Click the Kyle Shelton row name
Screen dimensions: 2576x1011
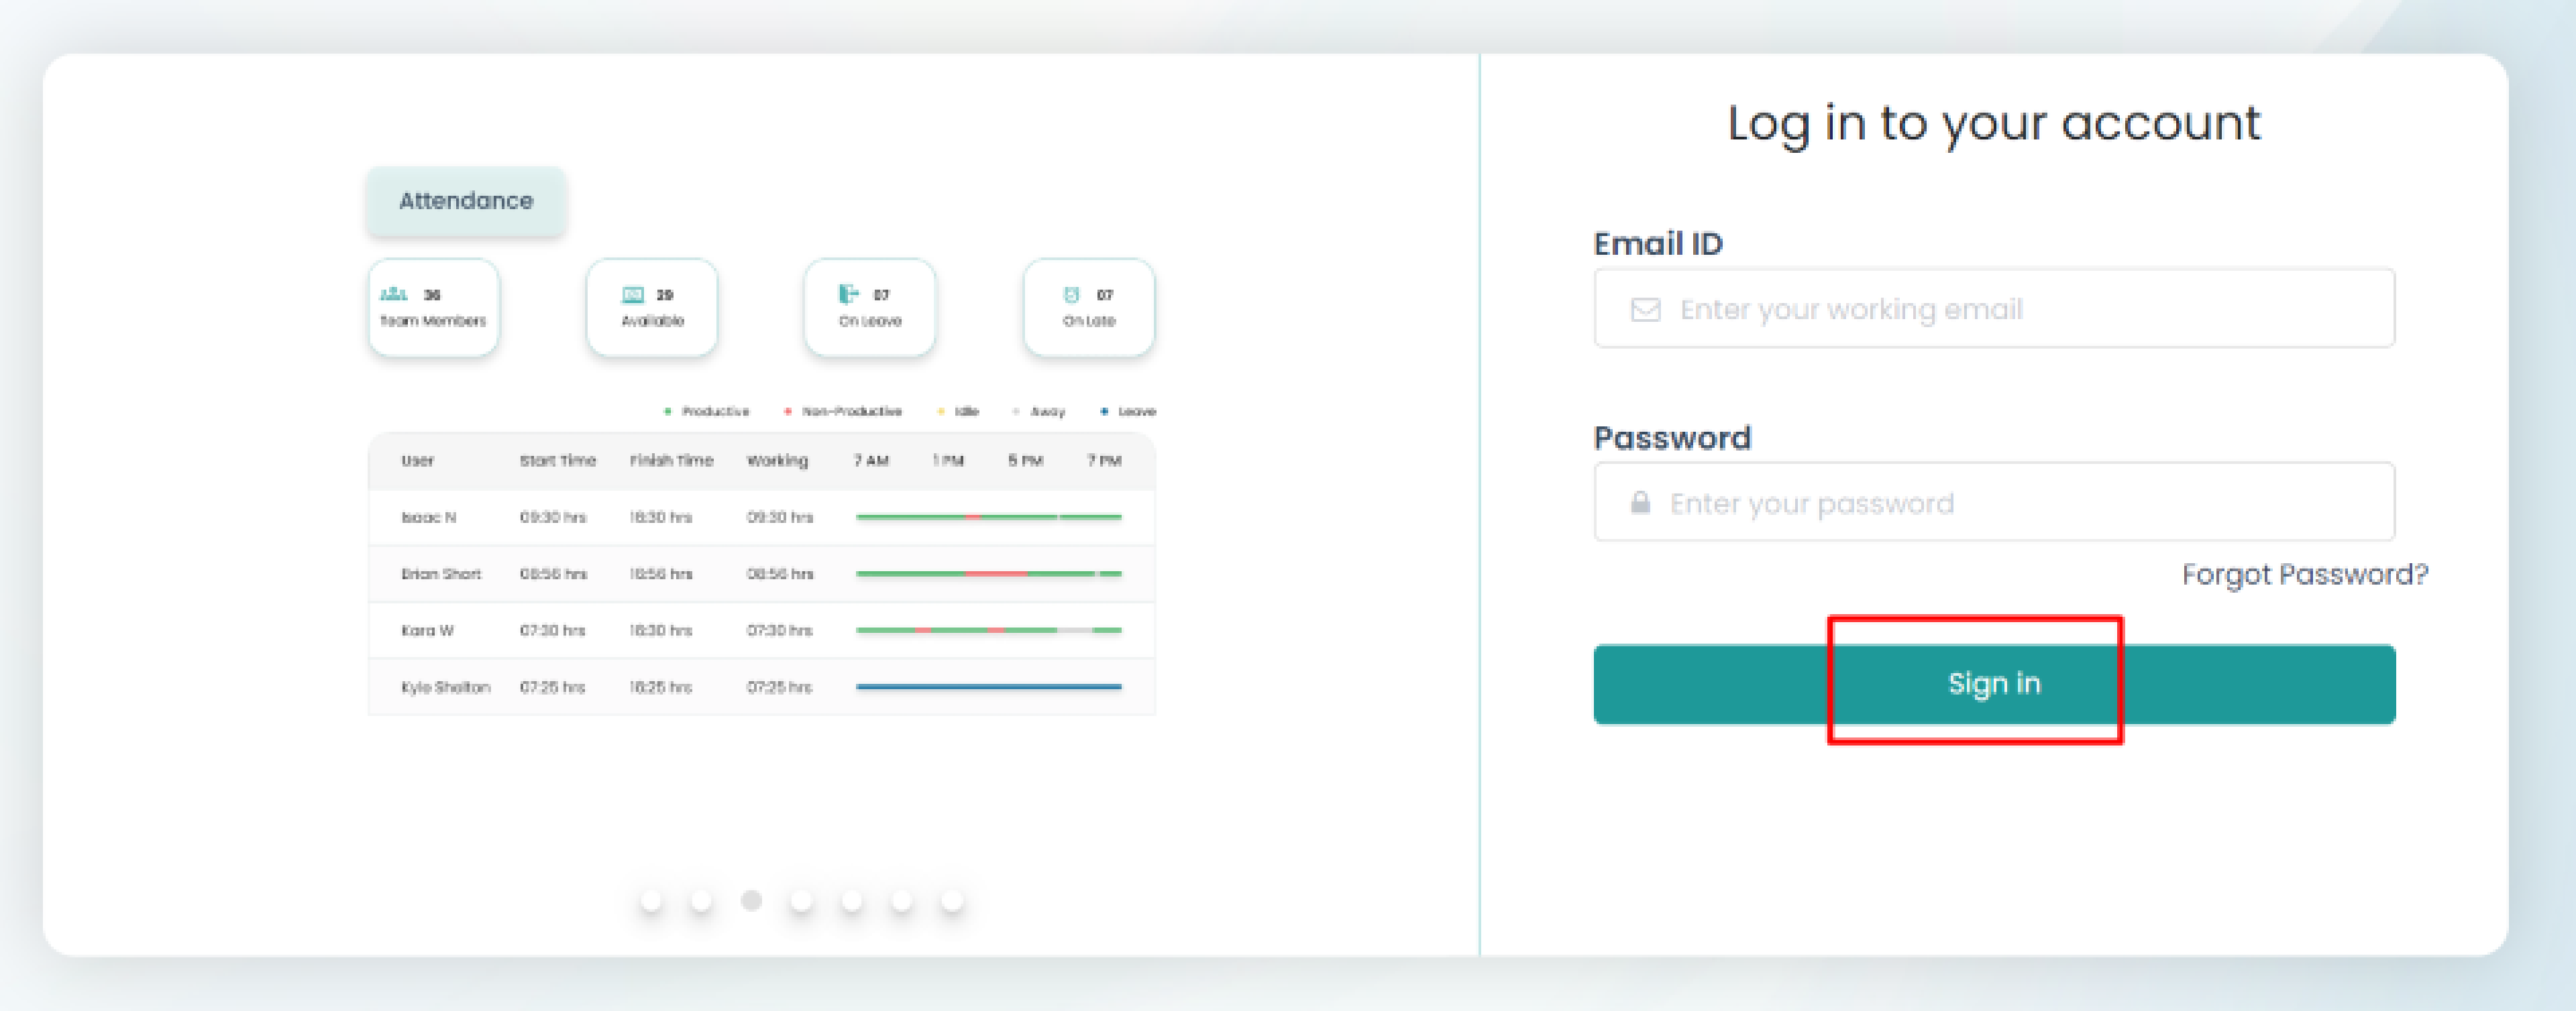pyautogui.click(x=445, y=687)
